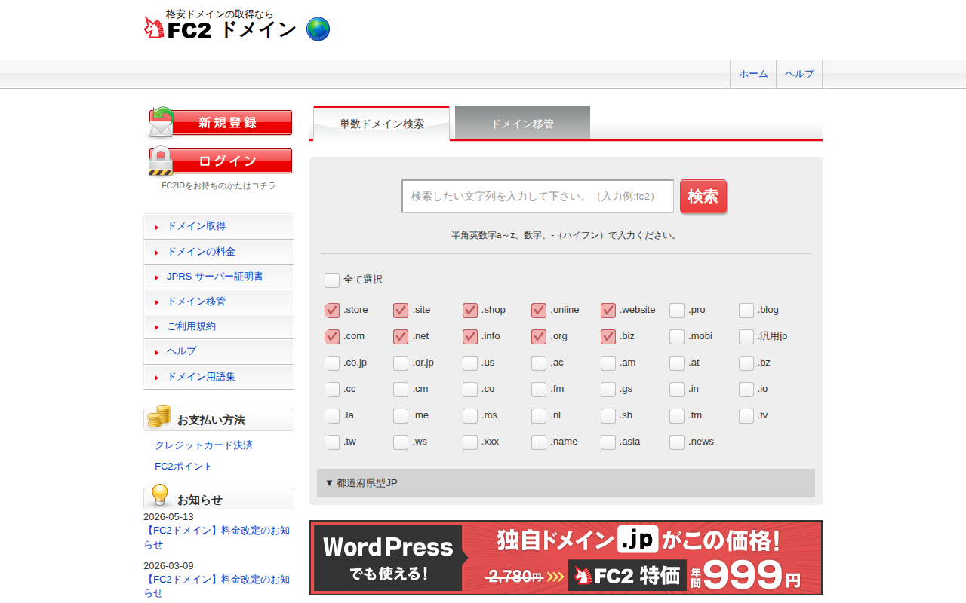Open ドメイン取得 in the sidebar
Viewport: 966px width, 603px height.
(x=219, y=226)
